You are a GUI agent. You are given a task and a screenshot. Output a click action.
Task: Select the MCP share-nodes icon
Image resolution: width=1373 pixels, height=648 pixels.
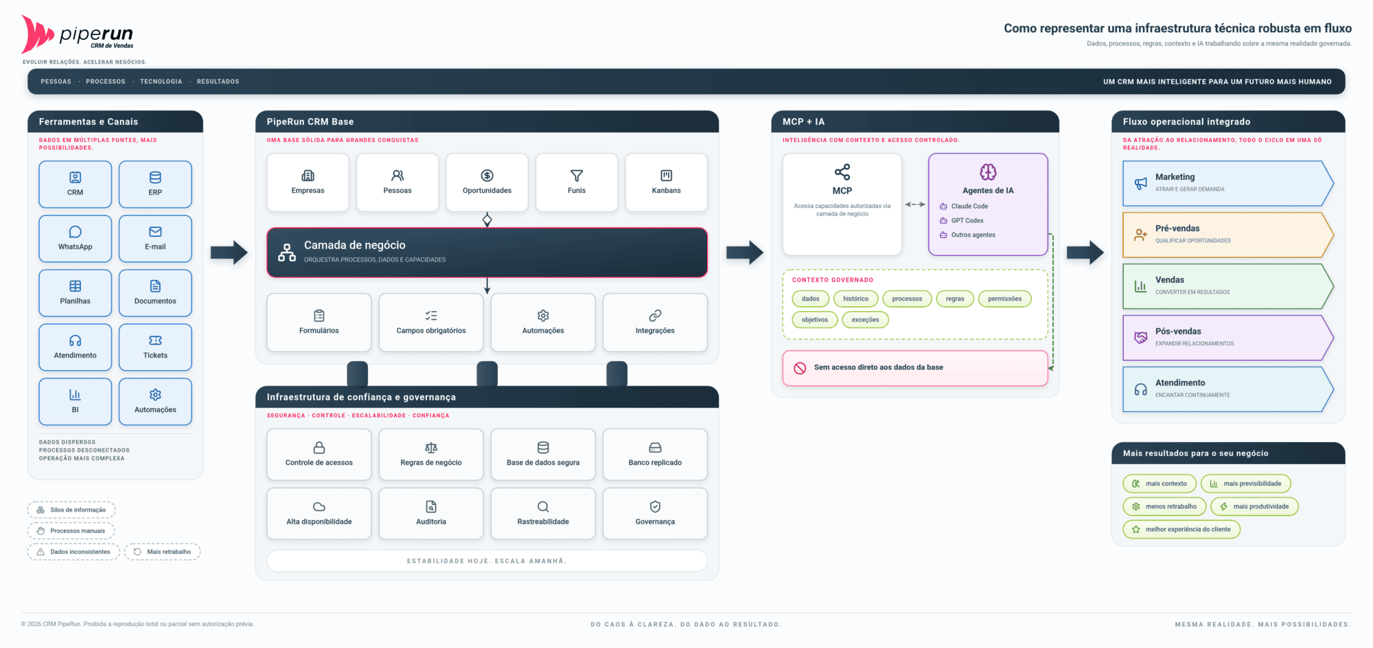point(842,172)
